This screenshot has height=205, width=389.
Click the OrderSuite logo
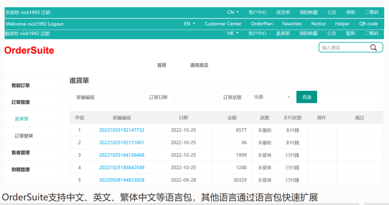29,50
